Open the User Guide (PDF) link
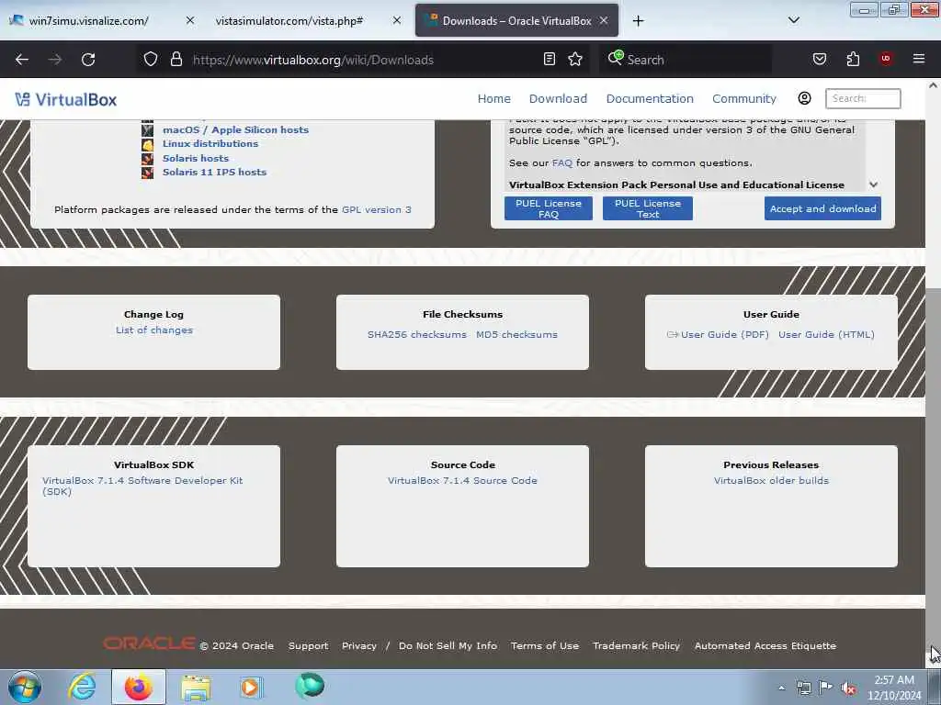This screenshot has height=705, width=941. click(724, 334)
